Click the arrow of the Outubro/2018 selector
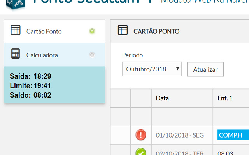The width and height of the screenshot is (249, 155). [x=177, y=69]
